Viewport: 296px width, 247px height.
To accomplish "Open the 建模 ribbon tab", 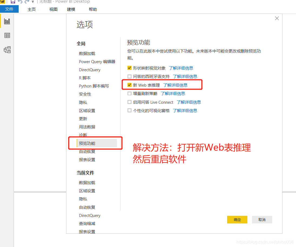I will tap(71, 9).
